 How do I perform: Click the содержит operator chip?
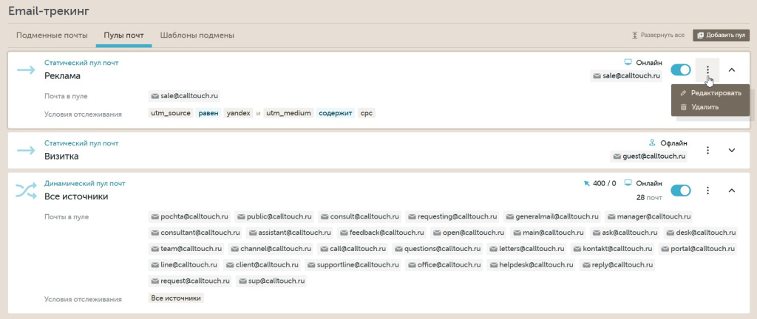[x=336, y=113]
